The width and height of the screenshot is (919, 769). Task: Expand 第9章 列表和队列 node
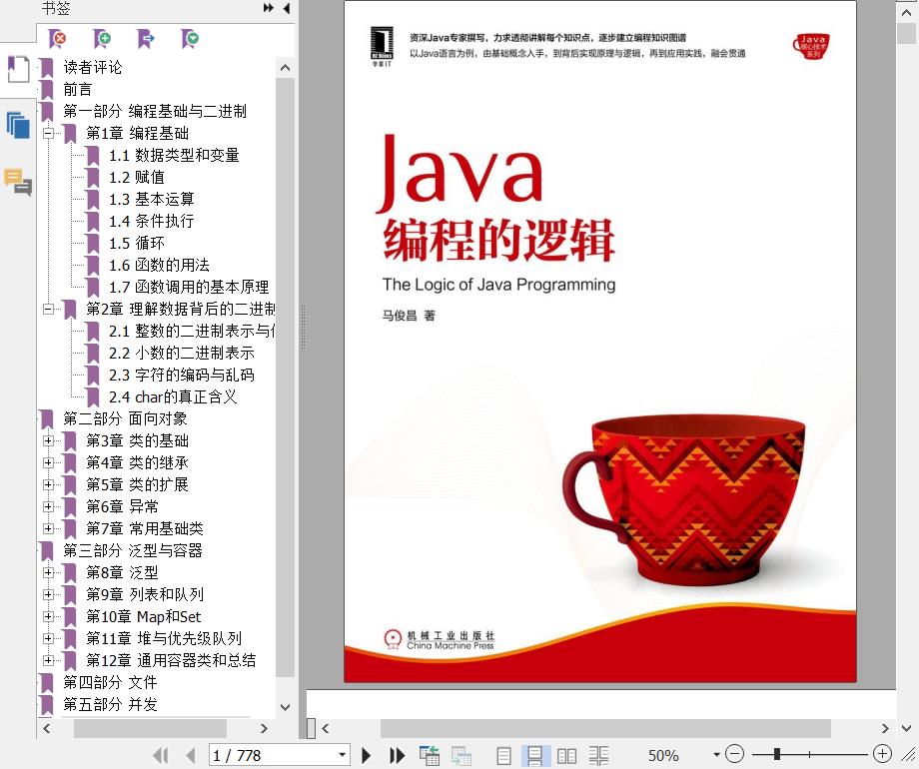tap(49, 595)
